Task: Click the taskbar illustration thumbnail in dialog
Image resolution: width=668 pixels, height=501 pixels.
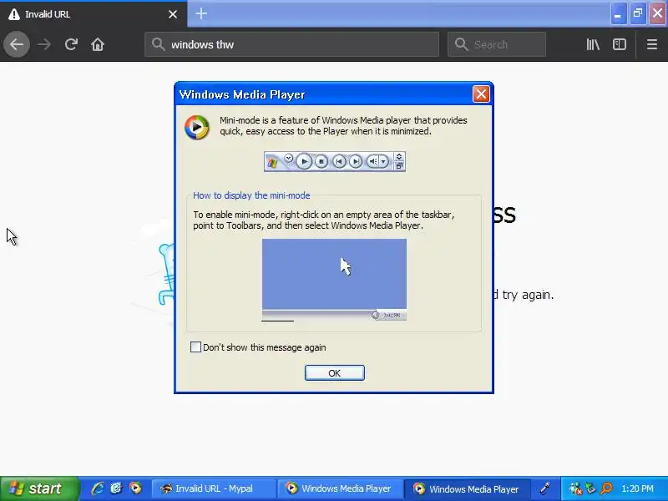Action: [334, 280]
